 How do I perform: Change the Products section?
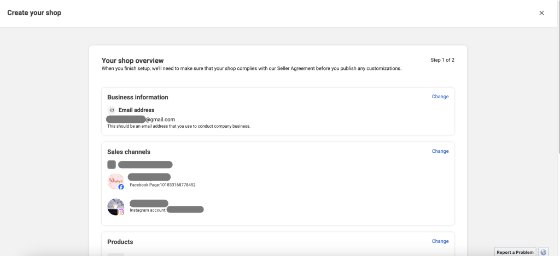click(440, 241)
